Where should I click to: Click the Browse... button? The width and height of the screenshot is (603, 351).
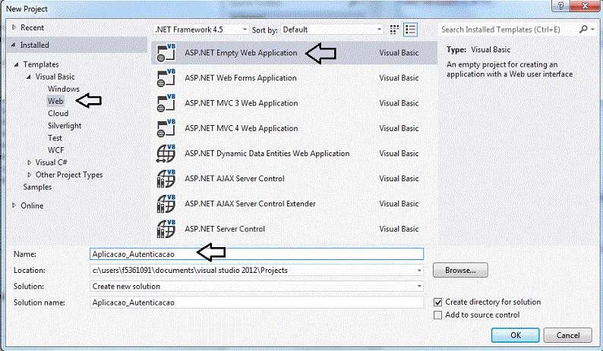[x=460, y=271]
